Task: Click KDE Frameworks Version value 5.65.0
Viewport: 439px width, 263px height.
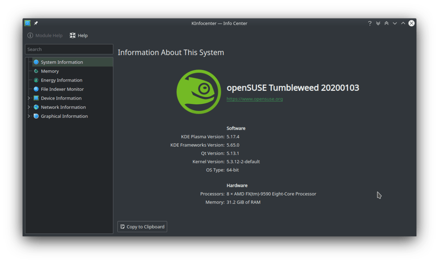Action: coord(233,145)
